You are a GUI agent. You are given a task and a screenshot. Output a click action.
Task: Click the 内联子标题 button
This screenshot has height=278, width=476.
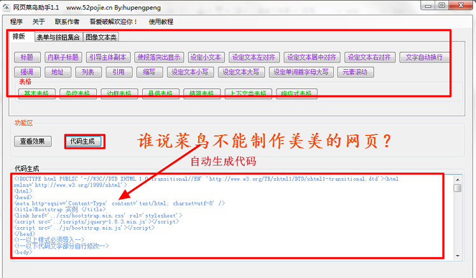63,57
